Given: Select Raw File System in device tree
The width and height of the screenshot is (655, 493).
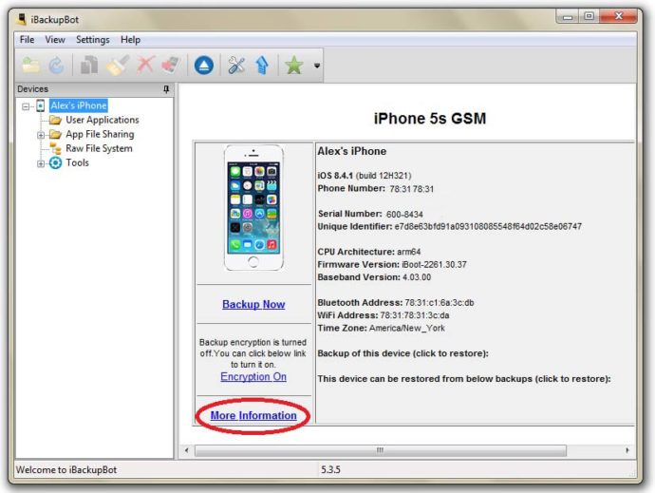Looking at the screenshot, I should [99, 149].
